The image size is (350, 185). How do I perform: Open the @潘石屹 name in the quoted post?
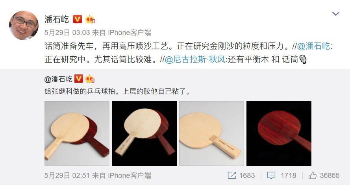[58, 79]
